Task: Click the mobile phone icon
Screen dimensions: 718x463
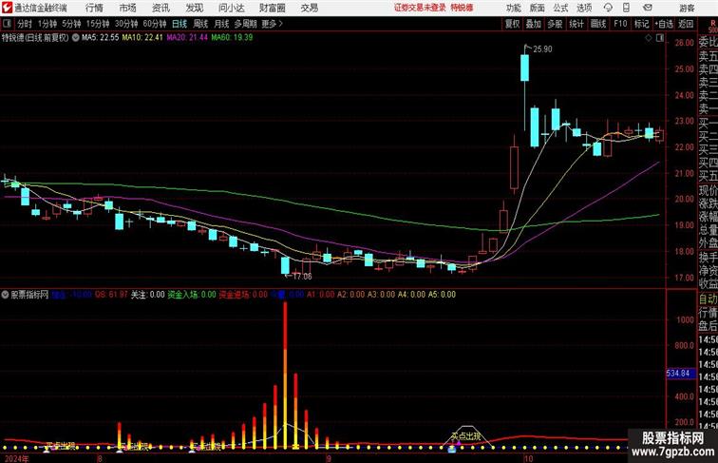Action: point(626,8)
